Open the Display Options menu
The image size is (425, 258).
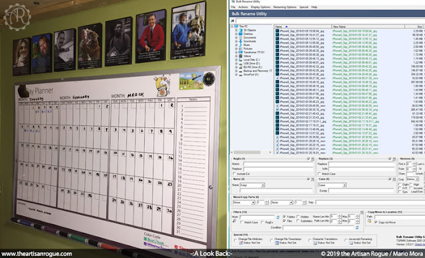[x=260, y=7]
